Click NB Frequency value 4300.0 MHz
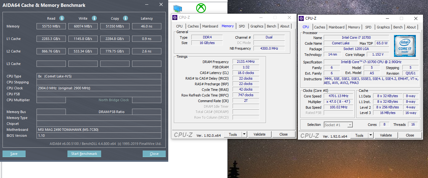 tap(269, 48)
